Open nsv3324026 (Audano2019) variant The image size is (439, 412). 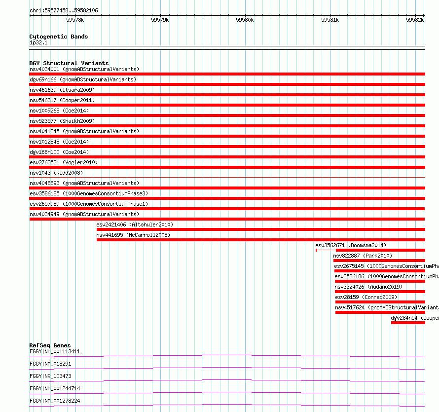point(368,287)
